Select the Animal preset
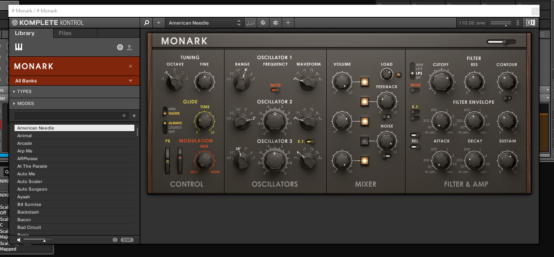 [74, 136]
